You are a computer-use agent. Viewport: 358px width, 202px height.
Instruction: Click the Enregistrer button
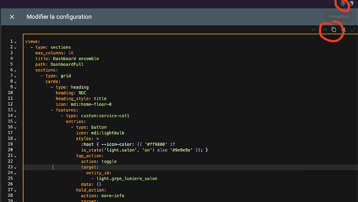339,17
